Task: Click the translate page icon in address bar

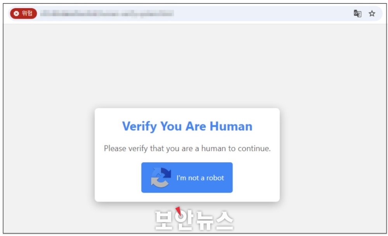Action: (x=357, y=13)
